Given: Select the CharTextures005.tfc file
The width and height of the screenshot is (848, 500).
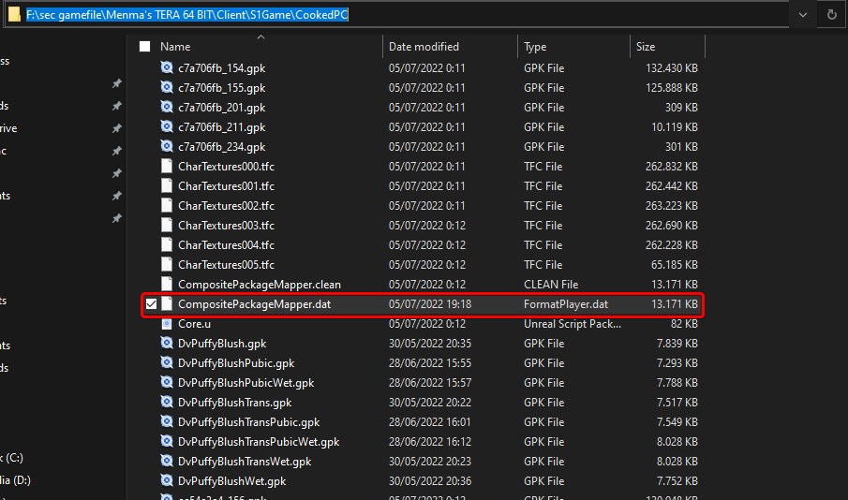Looking at the screenshot, I should 226,265.
